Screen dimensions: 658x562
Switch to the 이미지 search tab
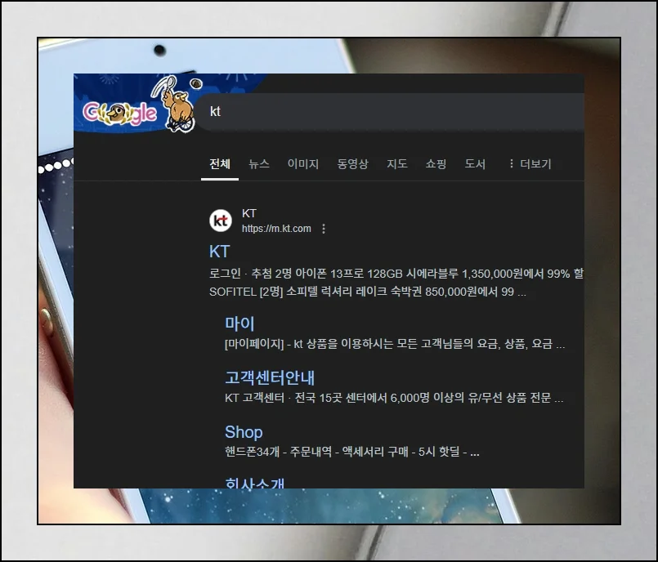(303, 164)
